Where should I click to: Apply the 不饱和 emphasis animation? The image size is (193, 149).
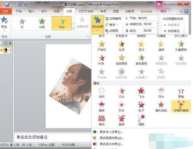tap(102, 46)
